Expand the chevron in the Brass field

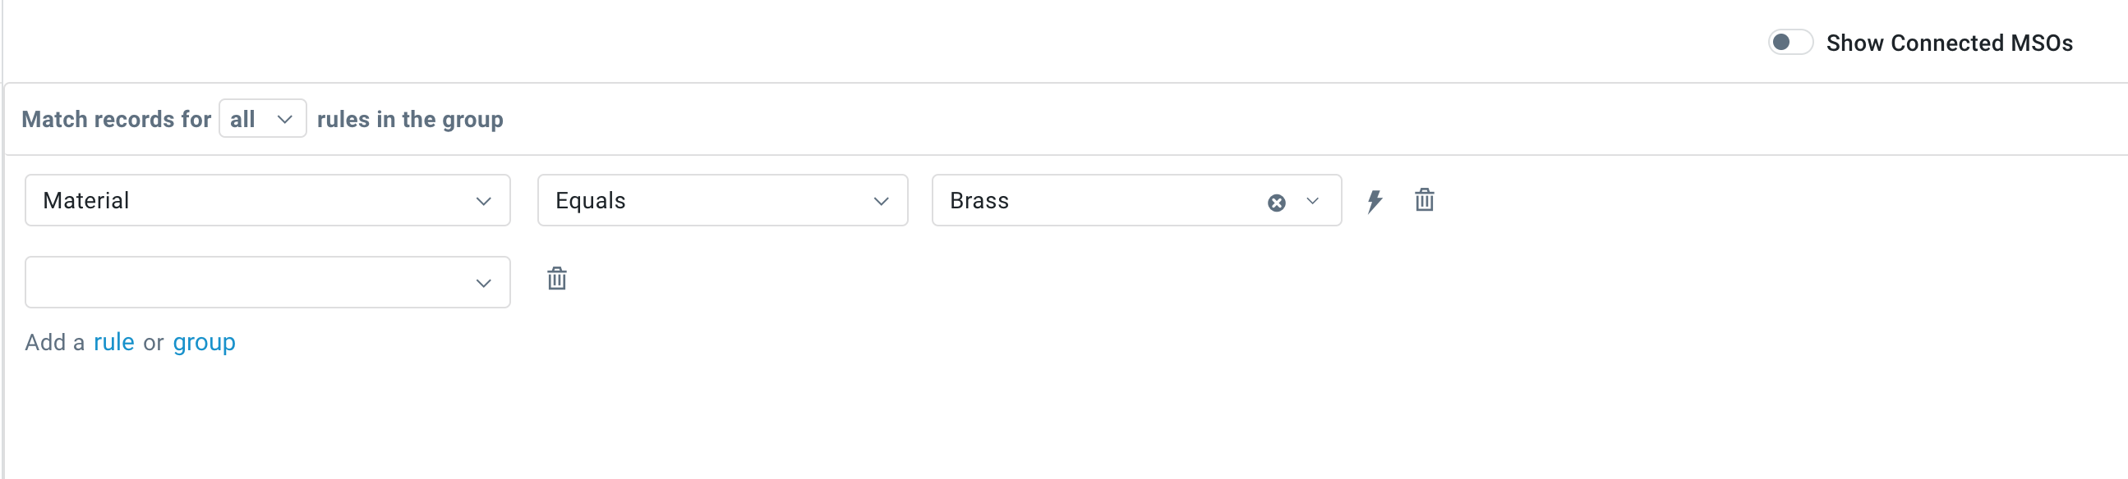1313,200
